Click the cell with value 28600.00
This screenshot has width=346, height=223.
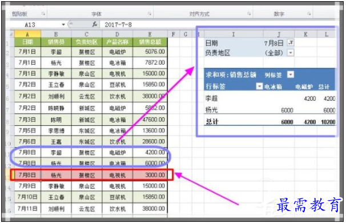pyautogui.click(x=150, y=141)
